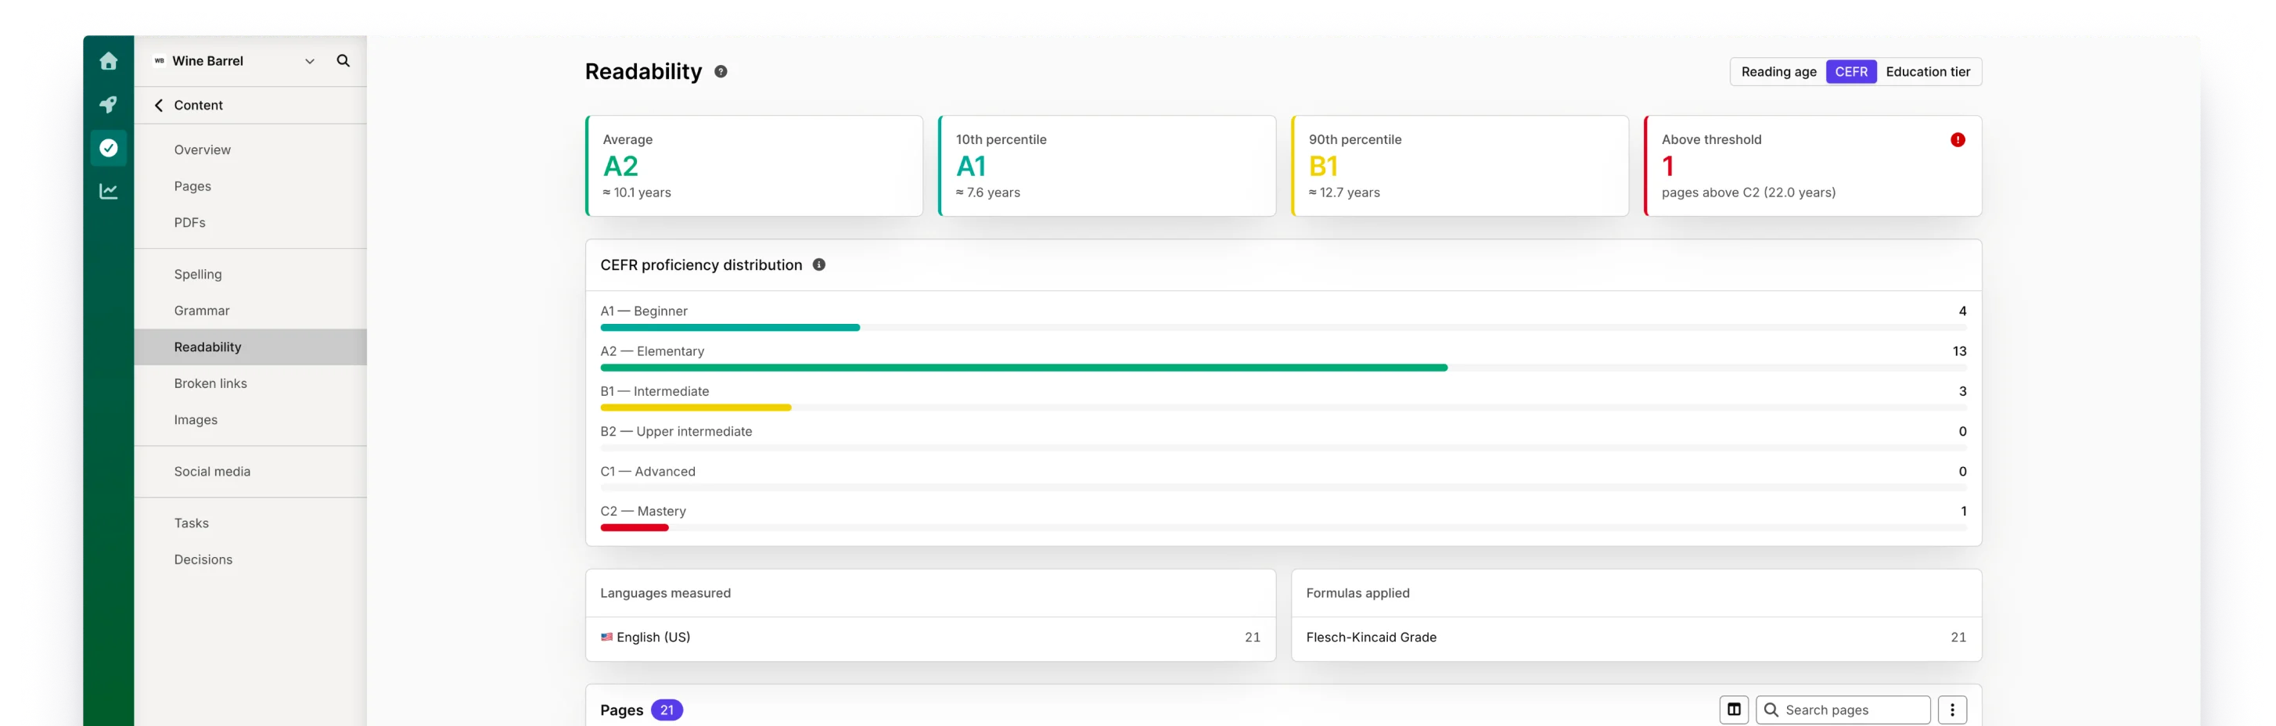Focus the Search pages input field
This screenshot has width=2276, height=726.
tap(1843, 710)
